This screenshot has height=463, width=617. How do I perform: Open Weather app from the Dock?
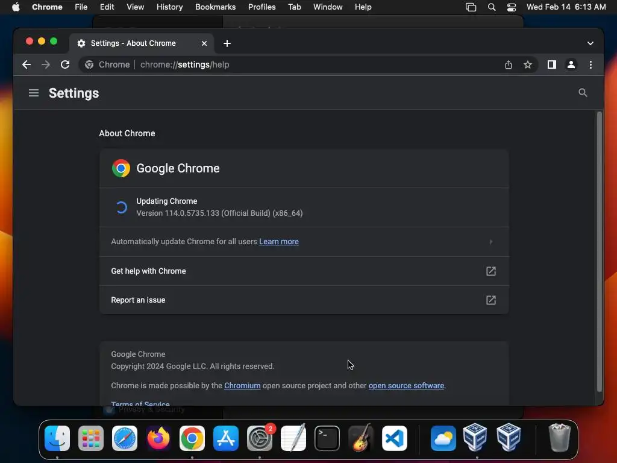click(443, 438)
